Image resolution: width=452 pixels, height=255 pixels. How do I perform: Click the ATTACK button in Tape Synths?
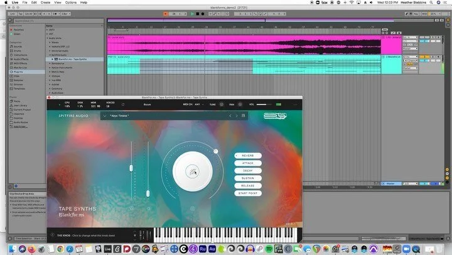[x=248, y=163]
